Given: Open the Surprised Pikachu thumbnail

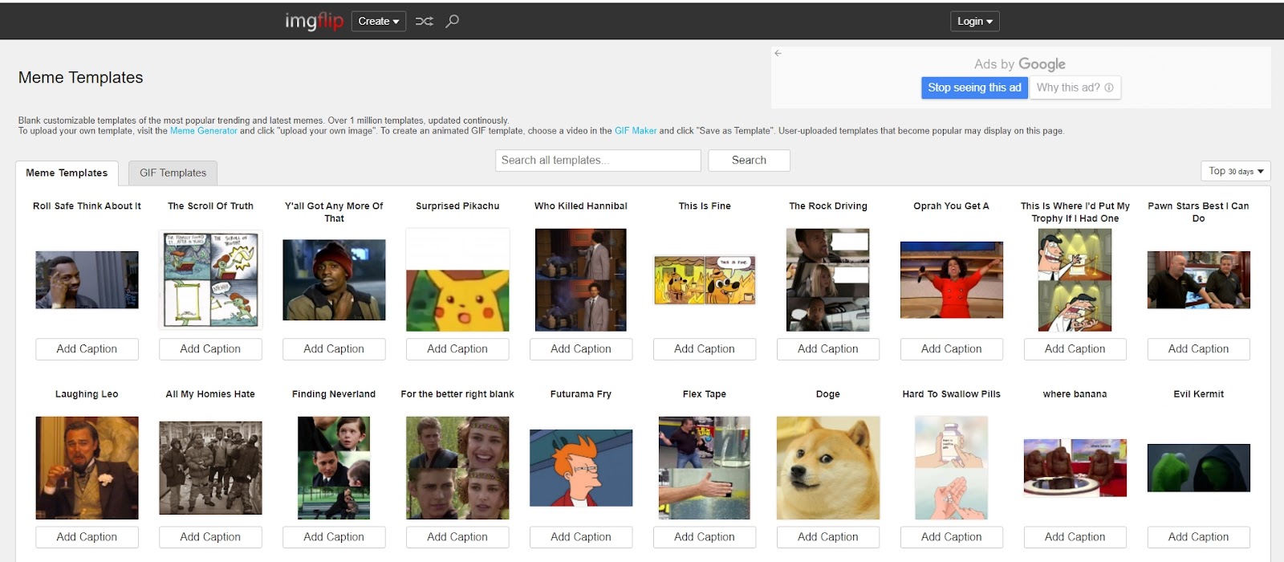Looking at the screenshot, I should (x=457, y=279).
